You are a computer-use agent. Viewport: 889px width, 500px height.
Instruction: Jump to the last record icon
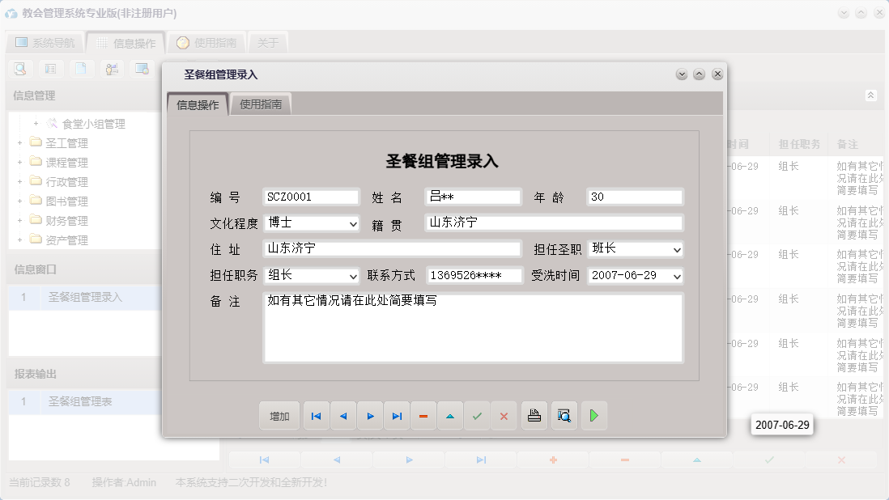[397, 415]
